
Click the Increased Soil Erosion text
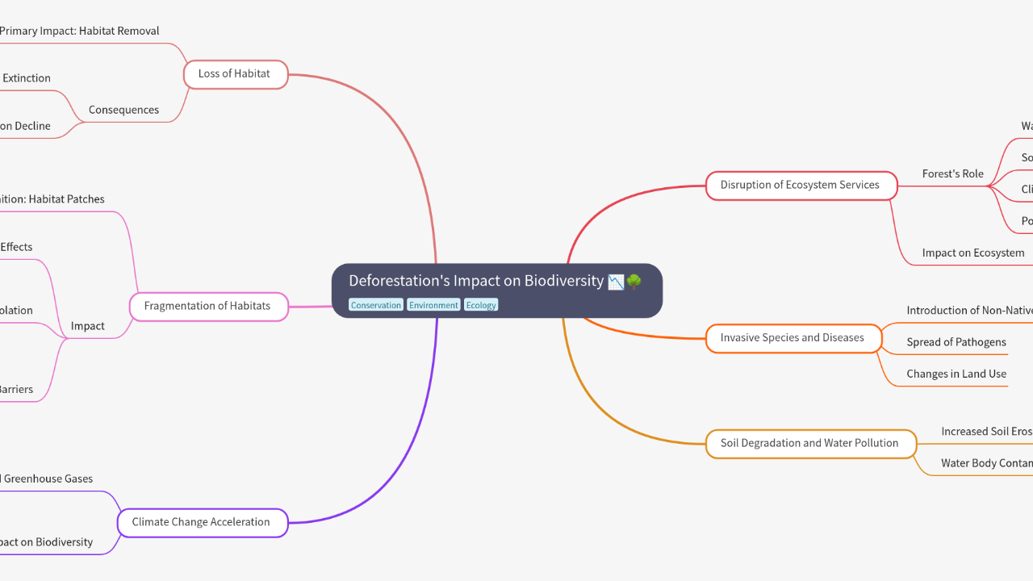click(x=987, y=432)
